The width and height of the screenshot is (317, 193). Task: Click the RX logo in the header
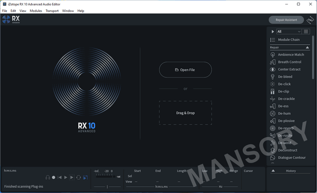tap(11, 19)
